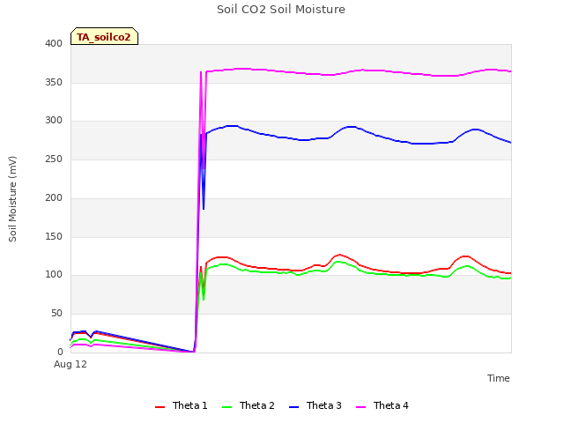Click the blue Theta 3 legend swatch
This screenshot has width=564, height=423.
coord(293,407)
